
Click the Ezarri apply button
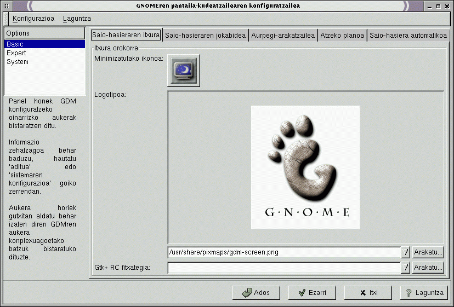[x=312, y=293]
